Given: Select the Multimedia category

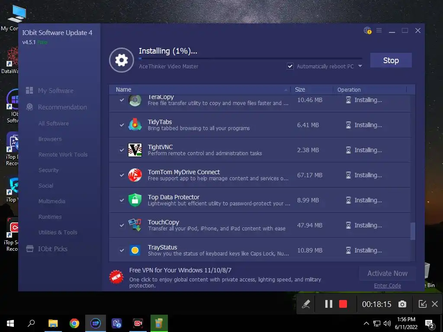Looking at the screenshot, I should pos(52,201).
